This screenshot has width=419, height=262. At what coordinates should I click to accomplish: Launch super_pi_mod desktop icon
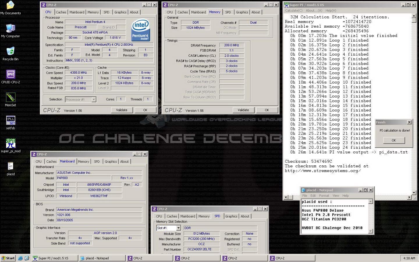click(10, 146)
